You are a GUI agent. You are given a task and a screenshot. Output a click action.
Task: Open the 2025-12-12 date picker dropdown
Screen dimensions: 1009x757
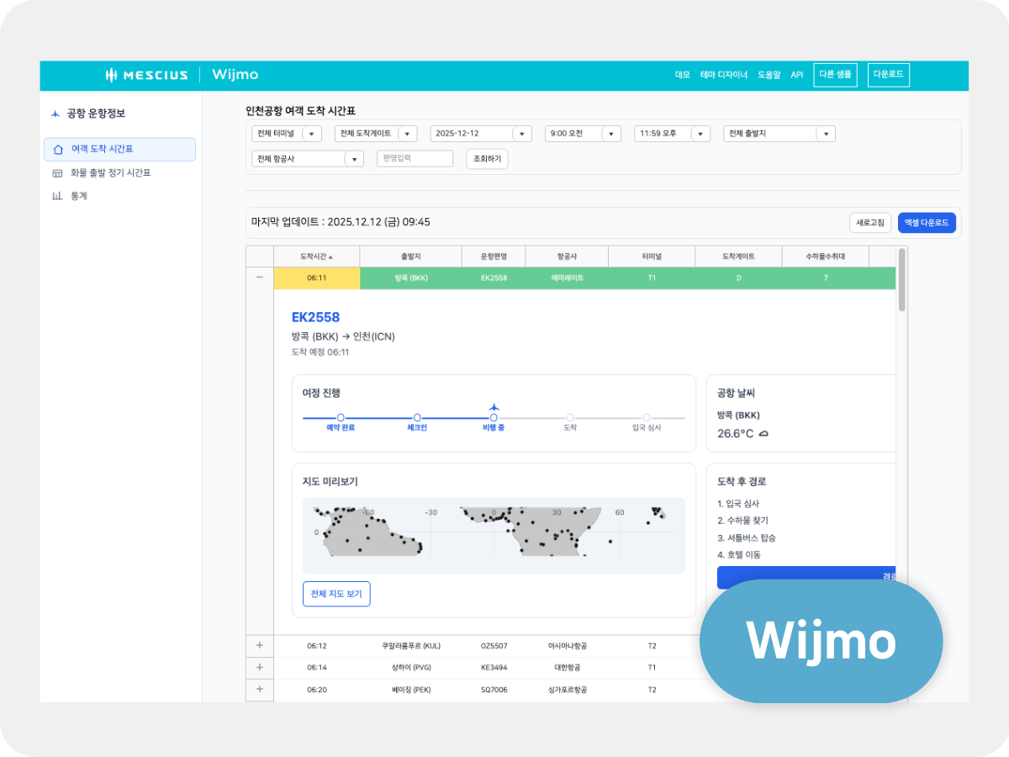coord(521,134)
